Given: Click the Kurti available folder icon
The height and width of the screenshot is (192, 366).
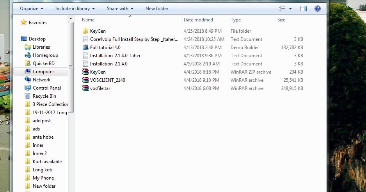Looking at the screenshot, I should [x=28, y=162].
